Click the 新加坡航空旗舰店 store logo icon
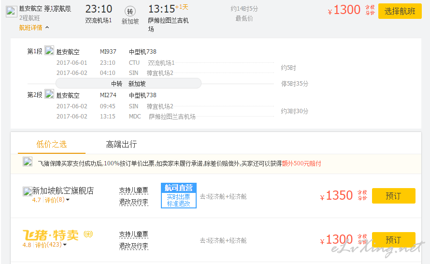430x264 pixels. [27, 191]
